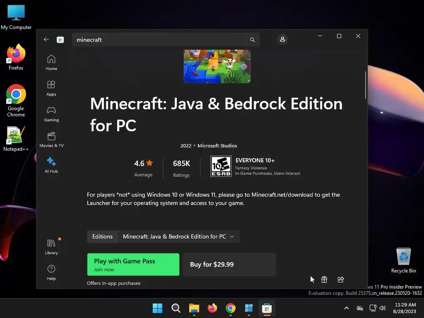Go back with the Store back arrow
The height and width of the screenshot is (318, 424).
(46, 39)
